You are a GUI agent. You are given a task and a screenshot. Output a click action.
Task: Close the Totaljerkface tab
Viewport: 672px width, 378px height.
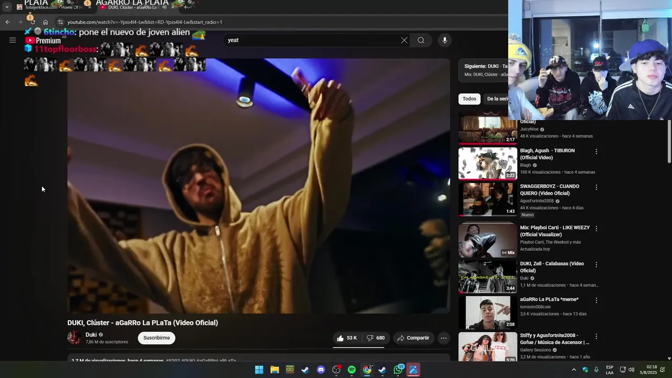pos(89,7)
